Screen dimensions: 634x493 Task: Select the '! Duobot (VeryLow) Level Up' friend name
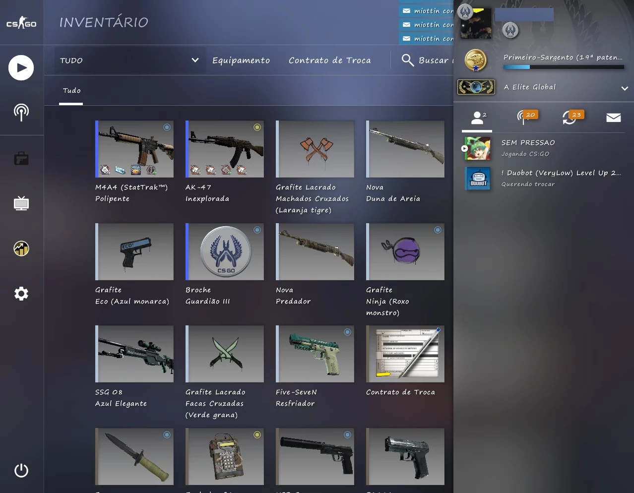[x=561, y=173]
